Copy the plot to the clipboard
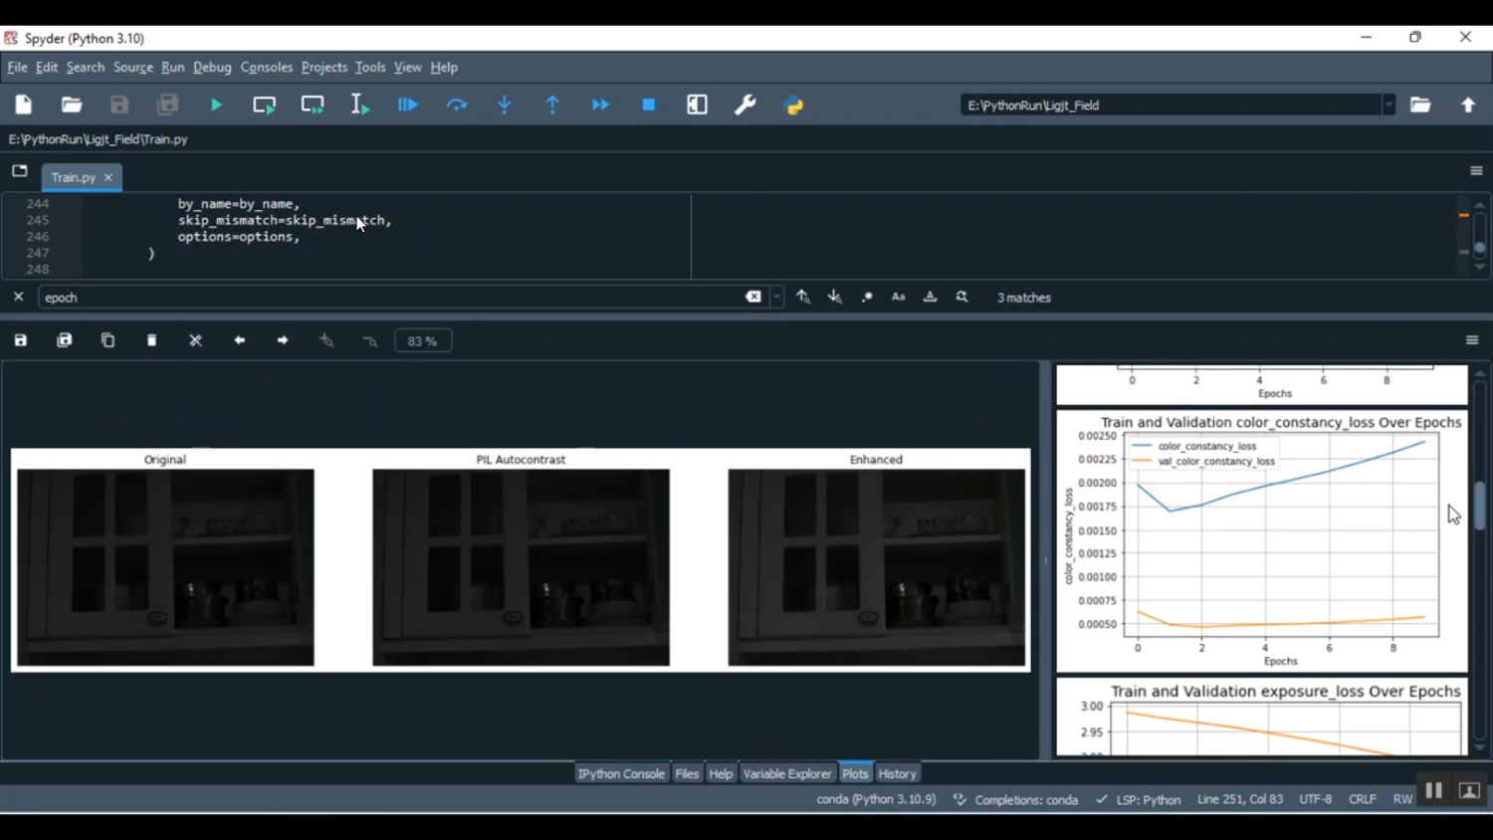Screen dimensions: 1493x840 pos(108,340)
